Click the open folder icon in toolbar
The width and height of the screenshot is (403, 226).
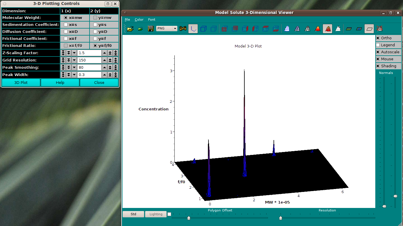(x=130, y=29)
